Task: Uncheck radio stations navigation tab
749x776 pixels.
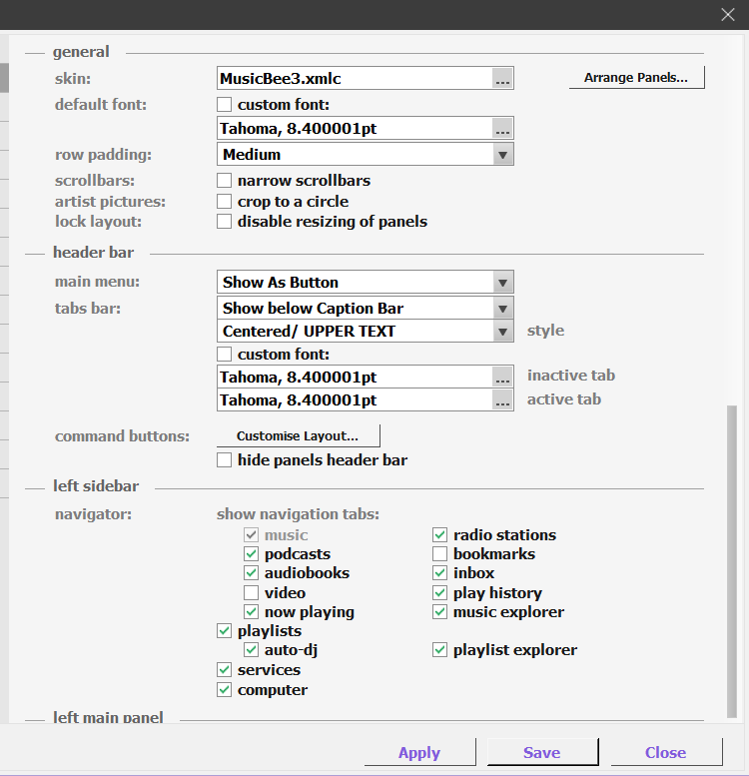Action: tap(439, 534)
